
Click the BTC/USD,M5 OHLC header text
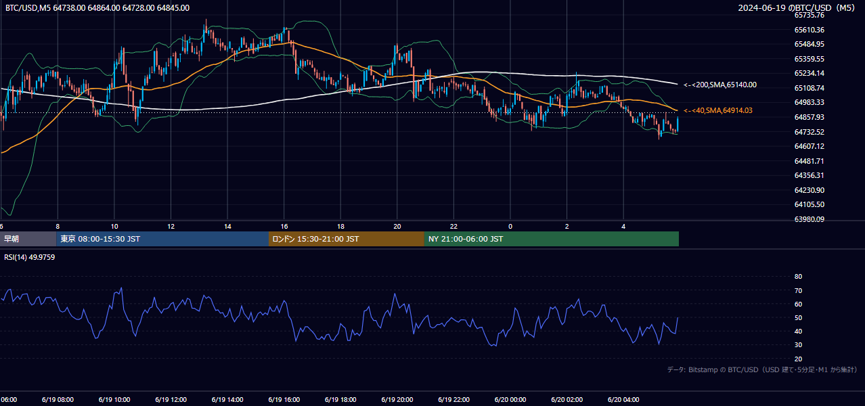(x=97, y=8)
